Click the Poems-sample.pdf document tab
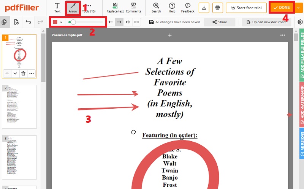 (x=67, y=35)
